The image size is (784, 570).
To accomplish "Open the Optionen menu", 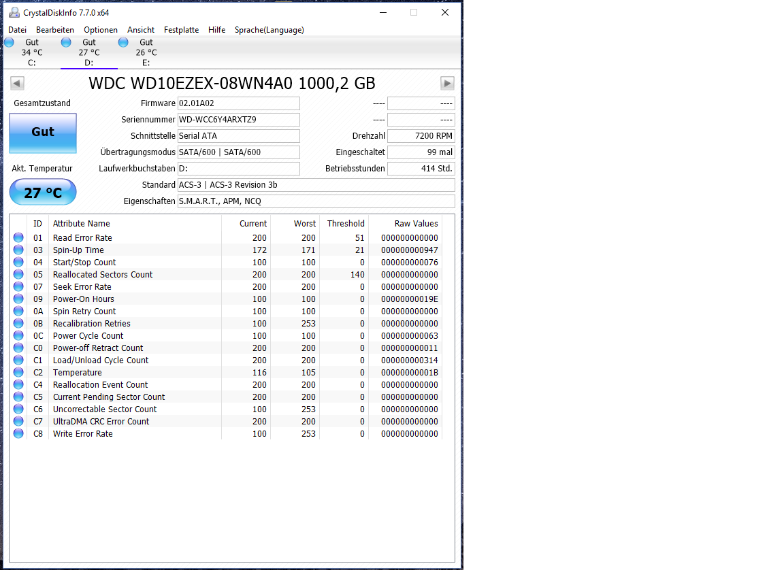I will tap(101, 30).
